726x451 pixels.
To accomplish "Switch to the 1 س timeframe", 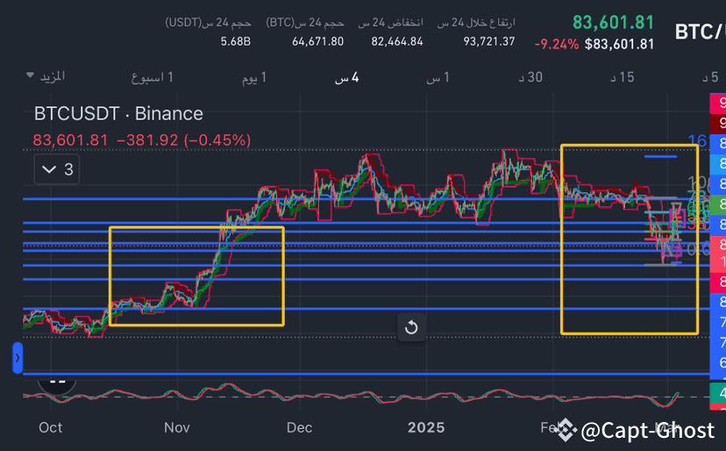I will 438,77.
